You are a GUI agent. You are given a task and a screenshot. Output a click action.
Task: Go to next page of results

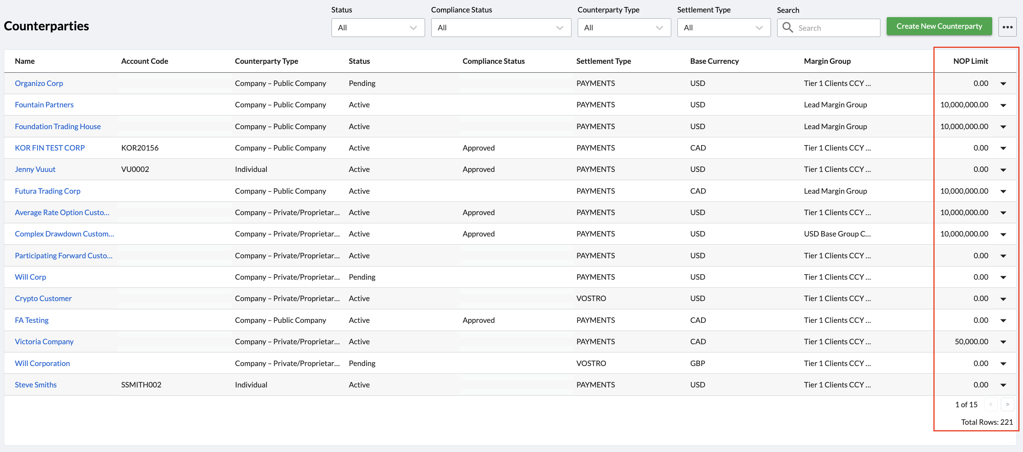(1007, 405)
